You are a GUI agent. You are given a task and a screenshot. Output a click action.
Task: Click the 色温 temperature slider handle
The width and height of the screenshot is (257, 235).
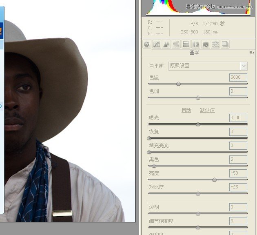tap(178, 84)
